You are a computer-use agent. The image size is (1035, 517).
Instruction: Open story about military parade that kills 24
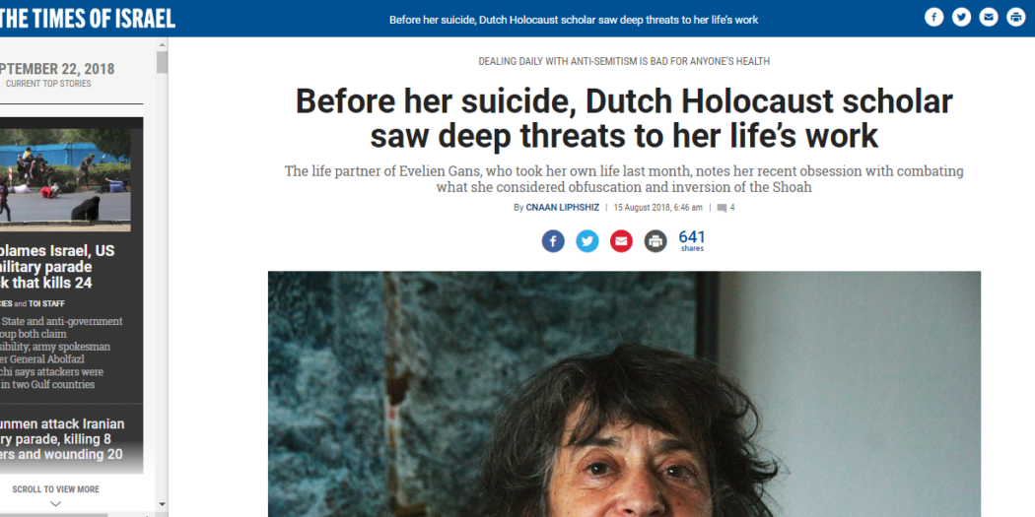point(57,267)
